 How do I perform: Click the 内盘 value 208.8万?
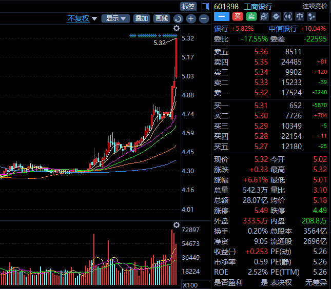315,221
